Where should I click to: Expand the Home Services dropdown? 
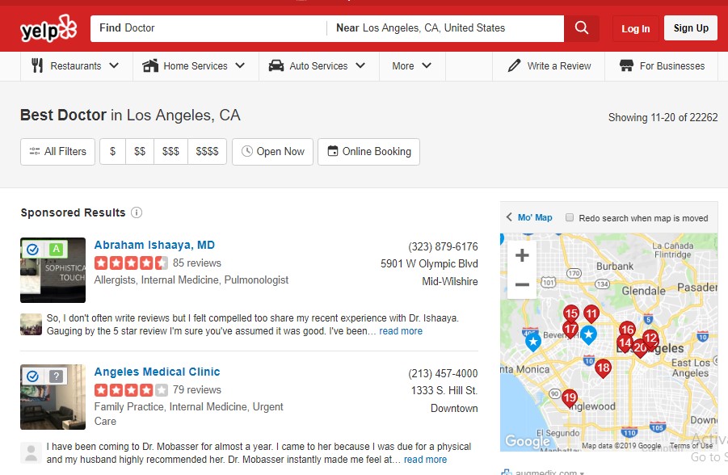[x=194, y=66]
